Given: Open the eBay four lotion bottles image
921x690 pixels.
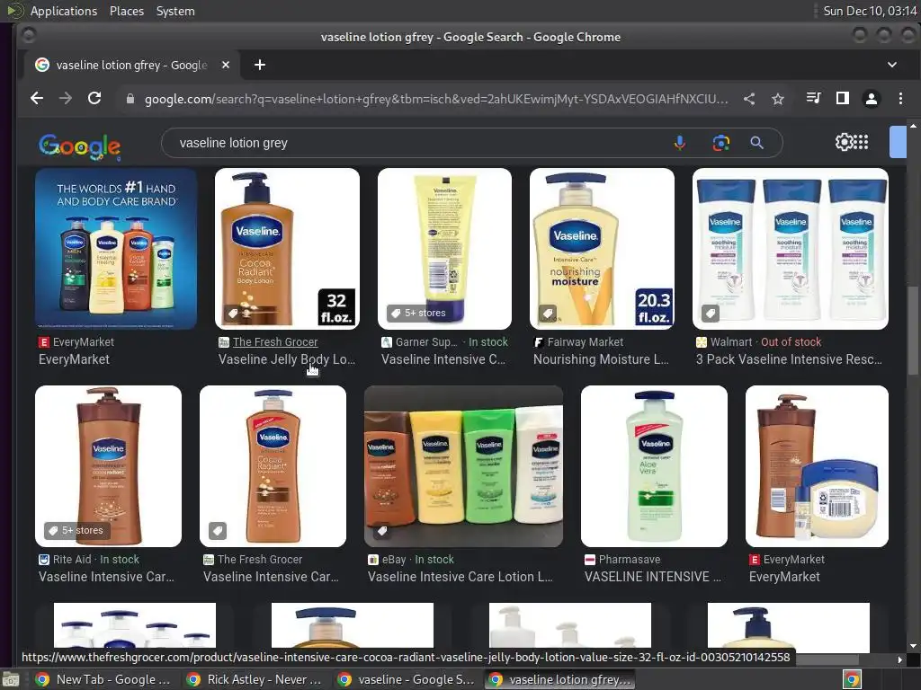Looking at the screenshot, I should [463, 466].
